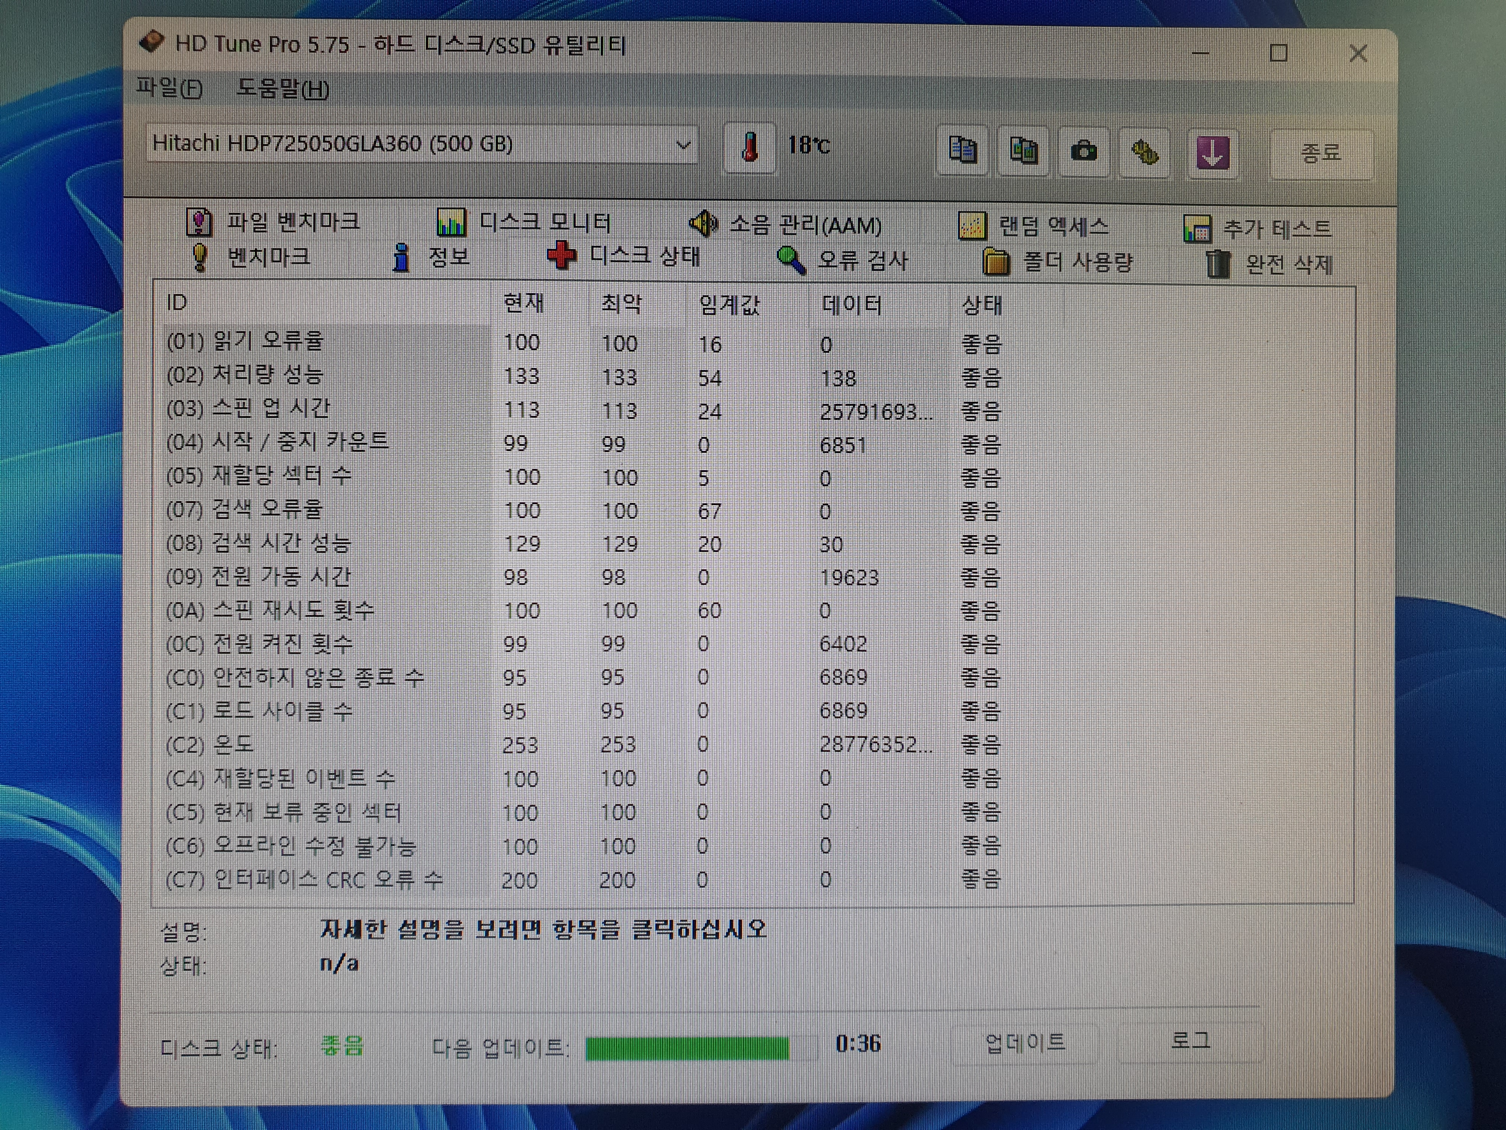This screenshot has width=1506, height=1130.
Task: Click the 로그 button
Action: (x=1190, y=1041)
